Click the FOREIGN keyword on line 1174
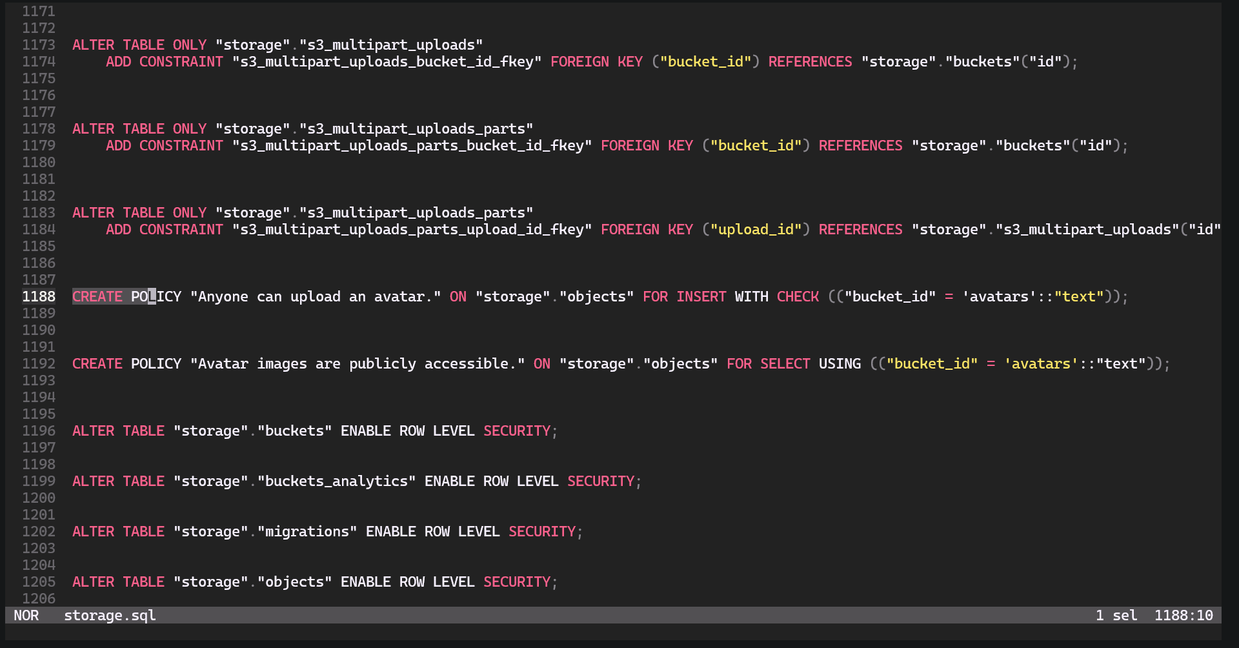 [x=579, y=61]
